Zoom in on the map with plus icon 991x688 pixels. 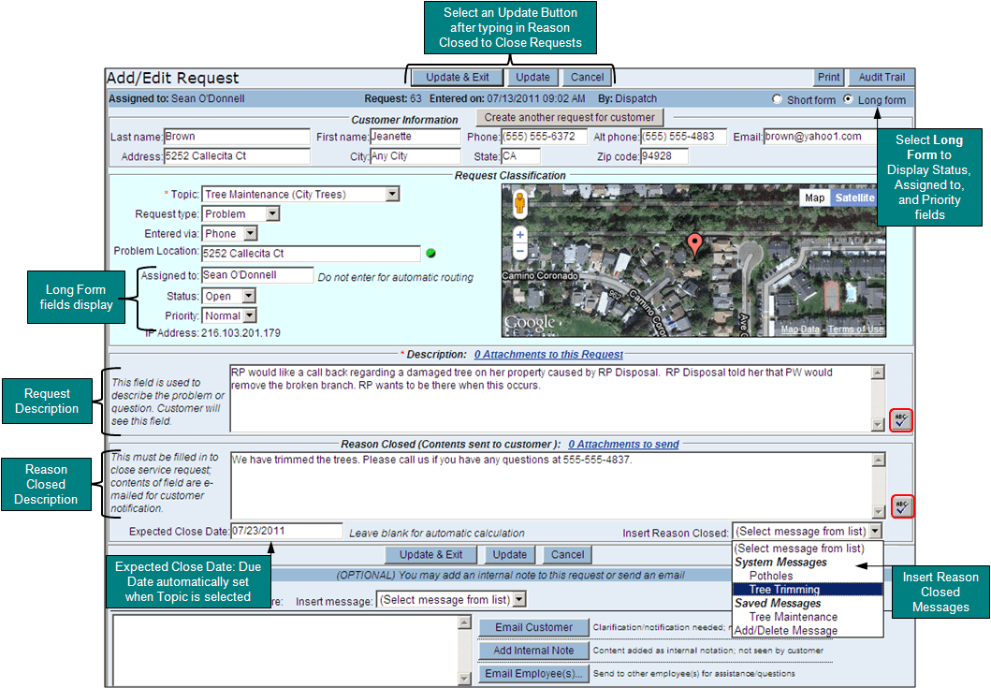pos(520,235)
